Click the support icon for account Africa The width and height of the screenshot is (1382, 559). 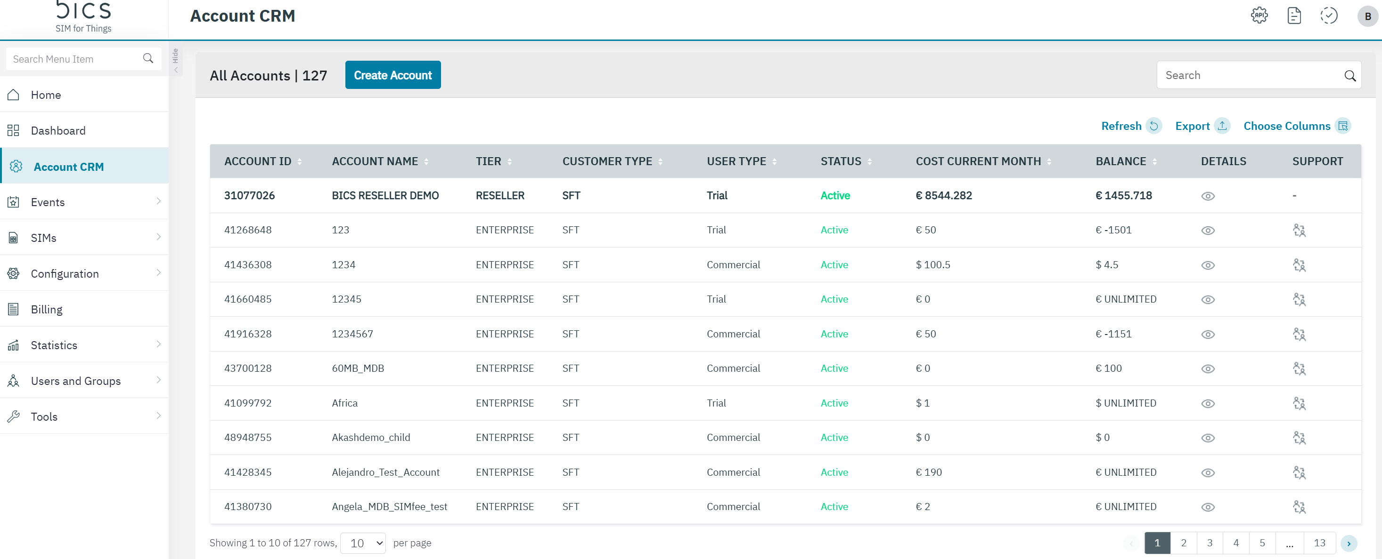coord(1299,403)
